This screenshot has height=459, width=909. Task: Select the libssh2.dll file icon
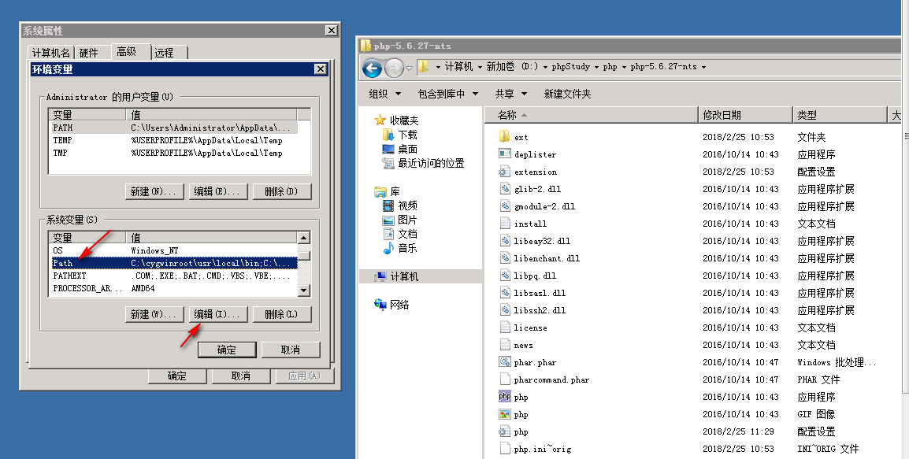[504, 311]
